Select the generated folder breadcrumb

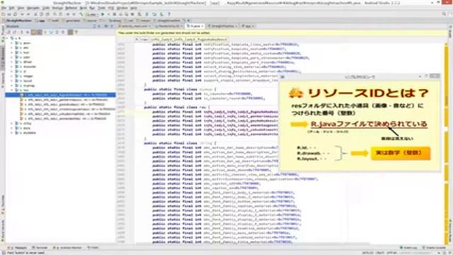coord(71,21)
